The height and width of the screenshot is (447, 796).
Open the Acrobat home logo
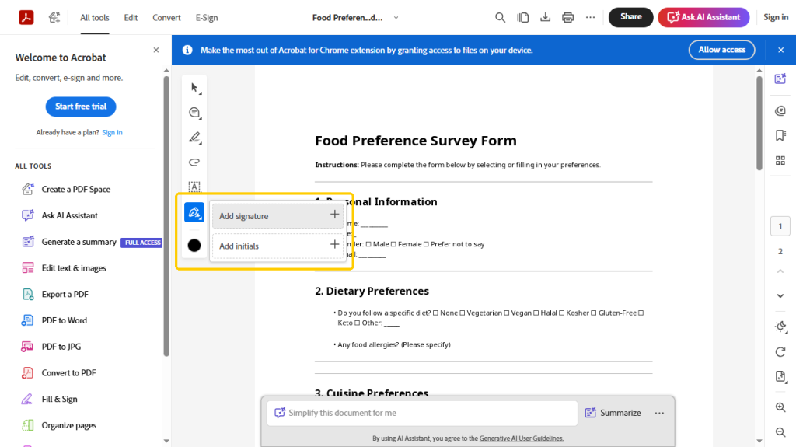[x=26, y=17]
